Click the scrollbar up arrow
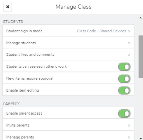The image size is (143, 140). coord(141,18)
